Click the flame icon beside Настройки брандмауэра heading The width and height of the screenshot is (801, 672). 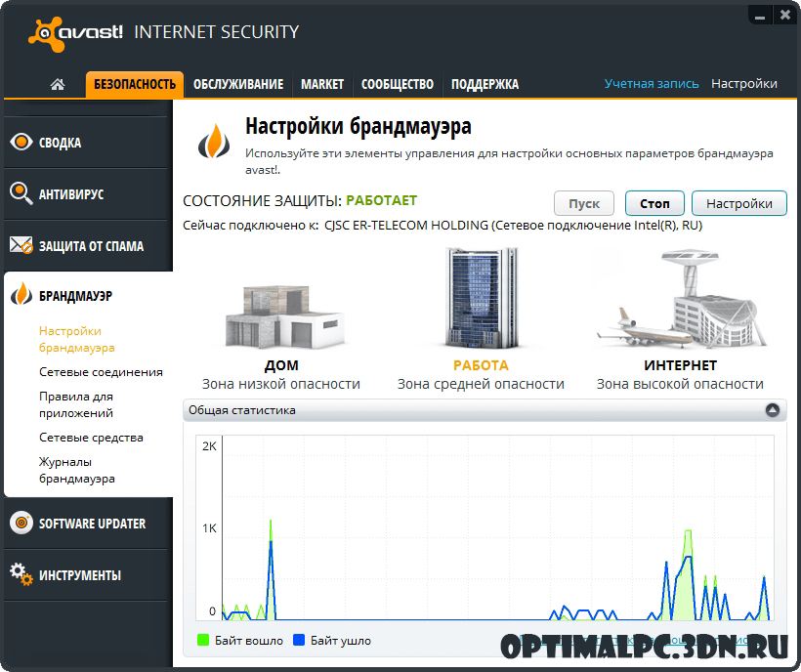[x=214, y=142]
